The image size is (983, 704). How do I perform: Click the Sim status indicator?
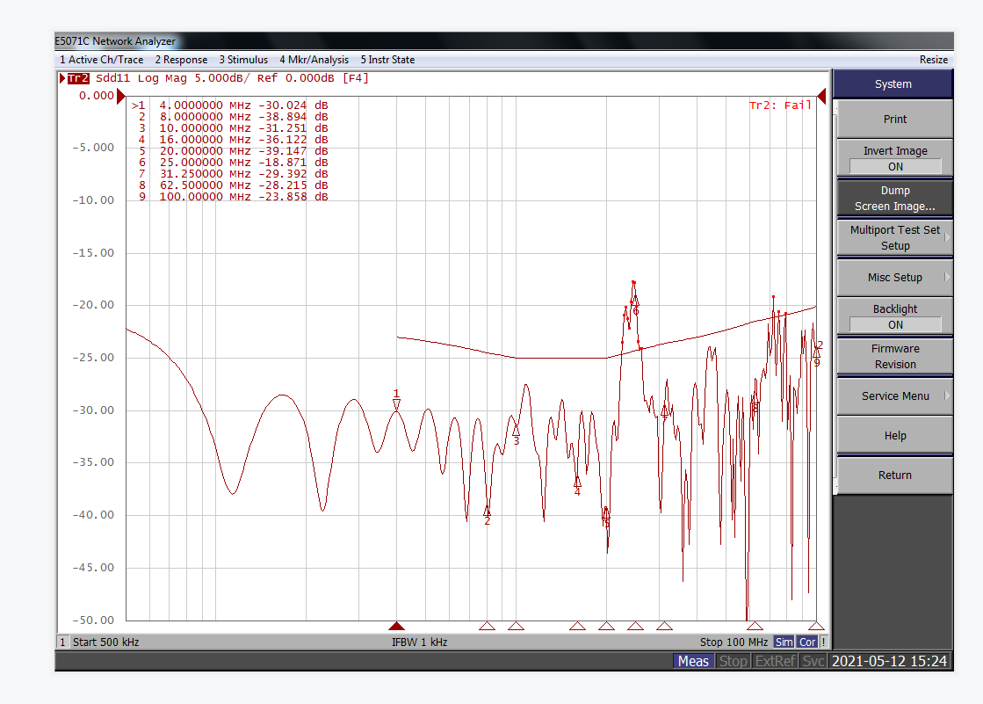coord(784,642)
